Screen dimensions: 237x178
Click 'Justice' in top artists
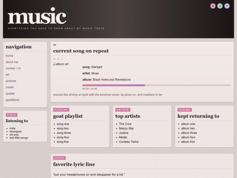coord(124,133)
